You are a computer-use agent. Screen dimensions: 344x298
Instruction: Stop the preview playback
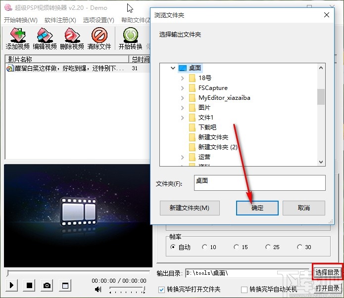[x=29, y=285]
